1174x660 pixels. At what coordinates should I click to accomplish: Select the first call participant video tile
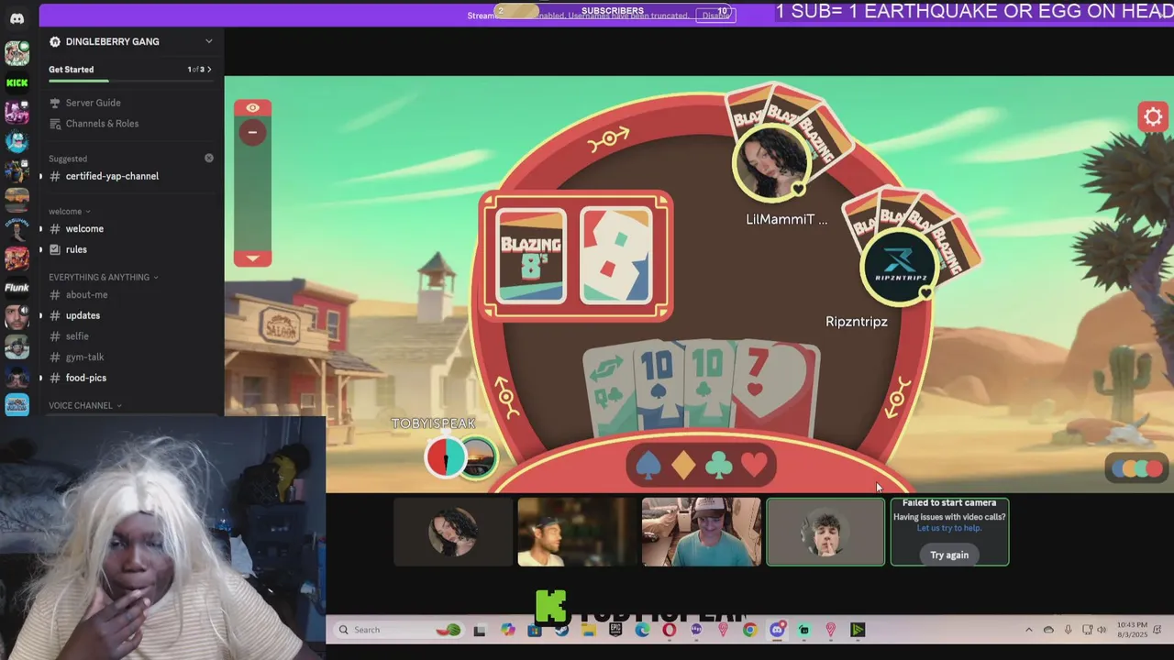point(453,532)
